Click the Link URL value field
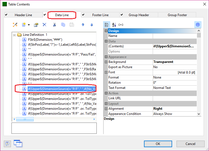 pyautogui.click(x=175, y=98)
